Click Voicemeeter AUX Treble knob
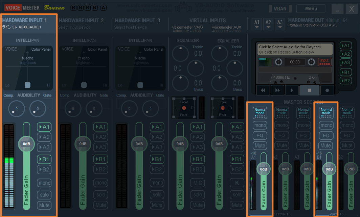The width and height of the screenshot is (360, 217). tap(220, 54)
